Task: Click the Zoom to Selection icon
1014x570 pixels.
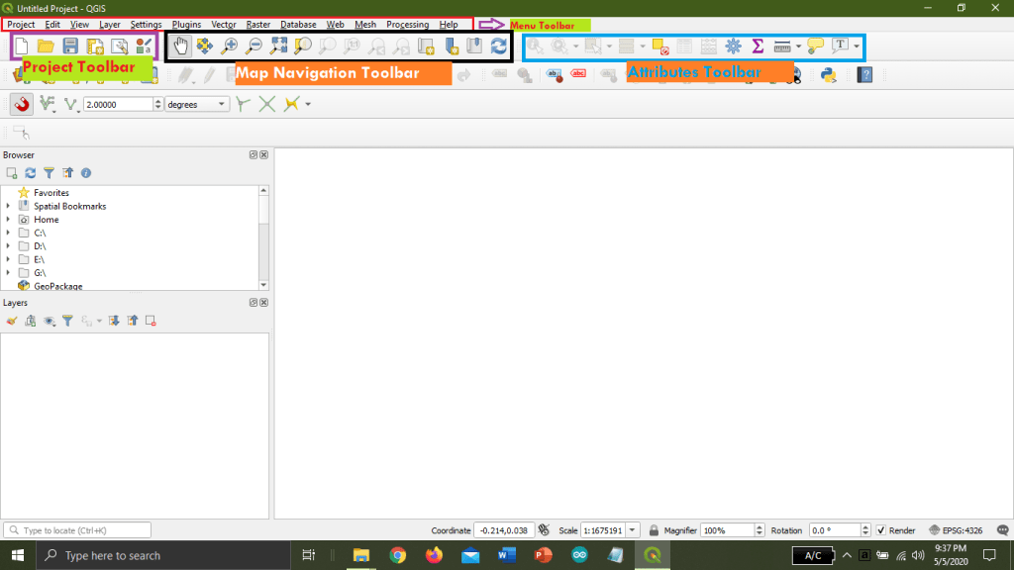Action: (x=303, y=46)
